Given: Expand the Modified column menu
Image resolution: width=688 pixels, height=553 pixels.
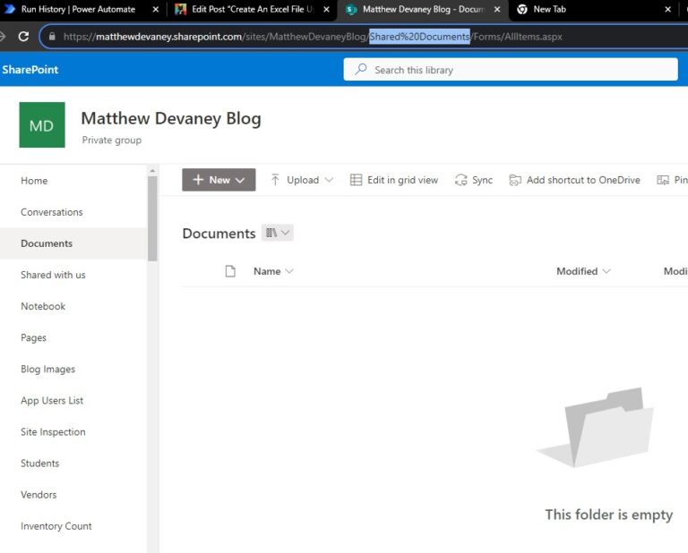Looking at the screenshot, I should pos(606,271).
